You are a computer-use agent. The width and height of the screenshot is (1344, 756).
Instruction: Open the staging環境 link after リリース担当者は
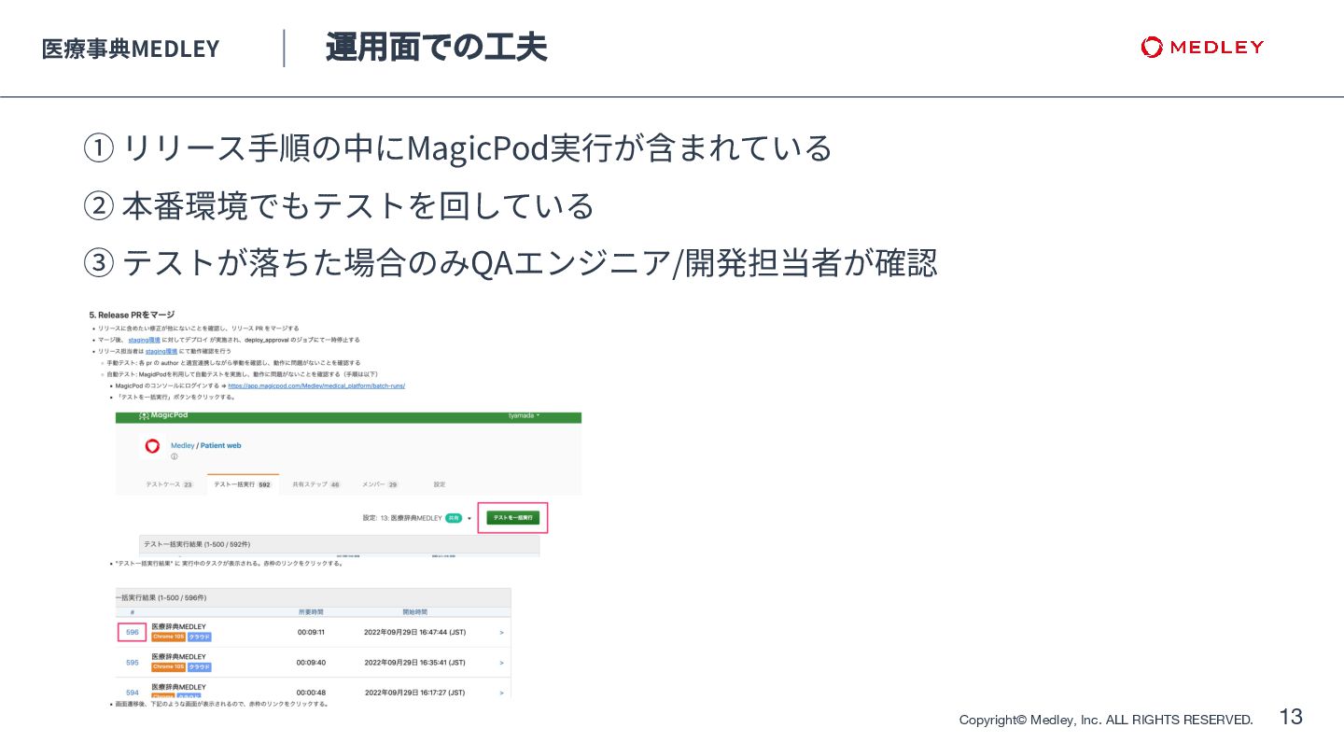(161, 351)
